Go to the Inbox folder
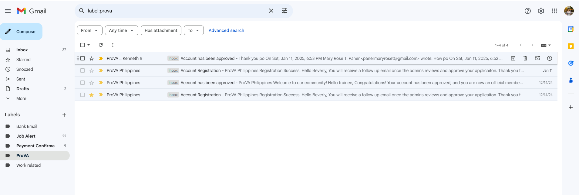 [x=22, y=50]
